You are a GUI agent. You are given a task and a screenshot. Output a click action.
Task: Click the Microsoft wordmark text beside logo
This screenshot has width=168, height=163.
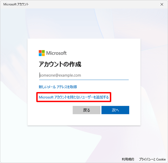pyautogui.click(x=56, y=53)
